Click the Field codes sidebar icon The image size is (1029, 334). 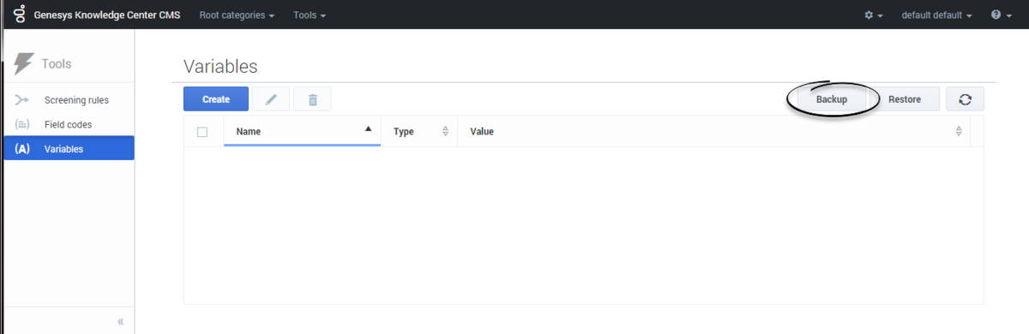pos(23,124)
